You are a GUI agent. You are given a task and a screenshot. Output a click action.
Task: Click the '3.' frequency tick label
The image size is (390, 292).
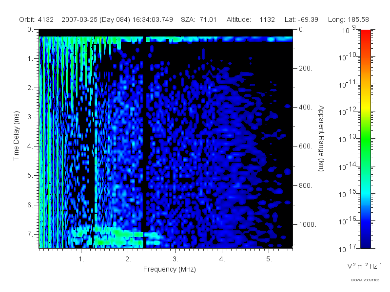point(175,259)
